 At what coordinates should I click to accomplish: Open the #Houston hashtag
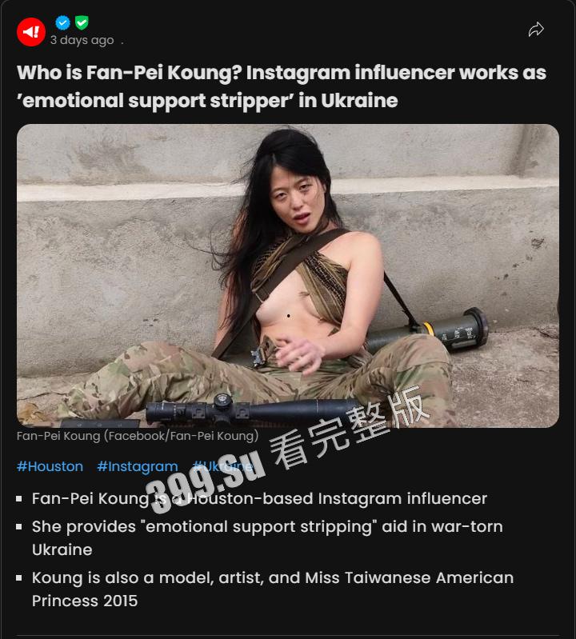(x=50, y=466)
